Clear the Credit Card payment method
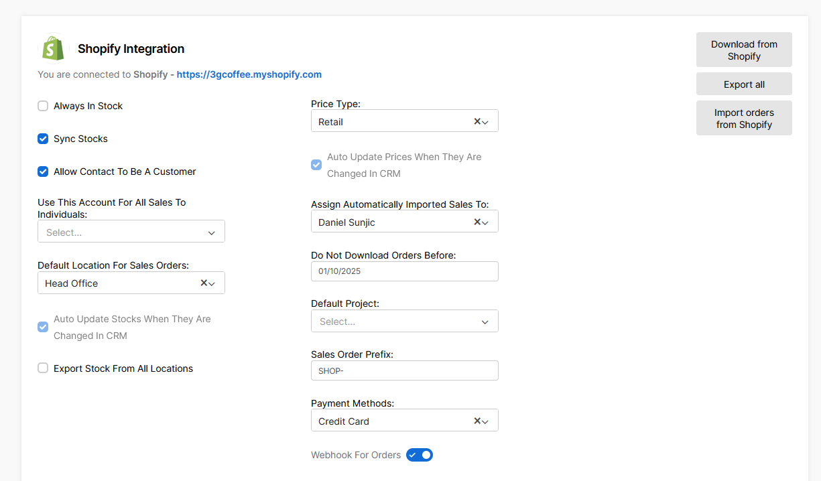This screenshot has height=481, width=821. 477,421
